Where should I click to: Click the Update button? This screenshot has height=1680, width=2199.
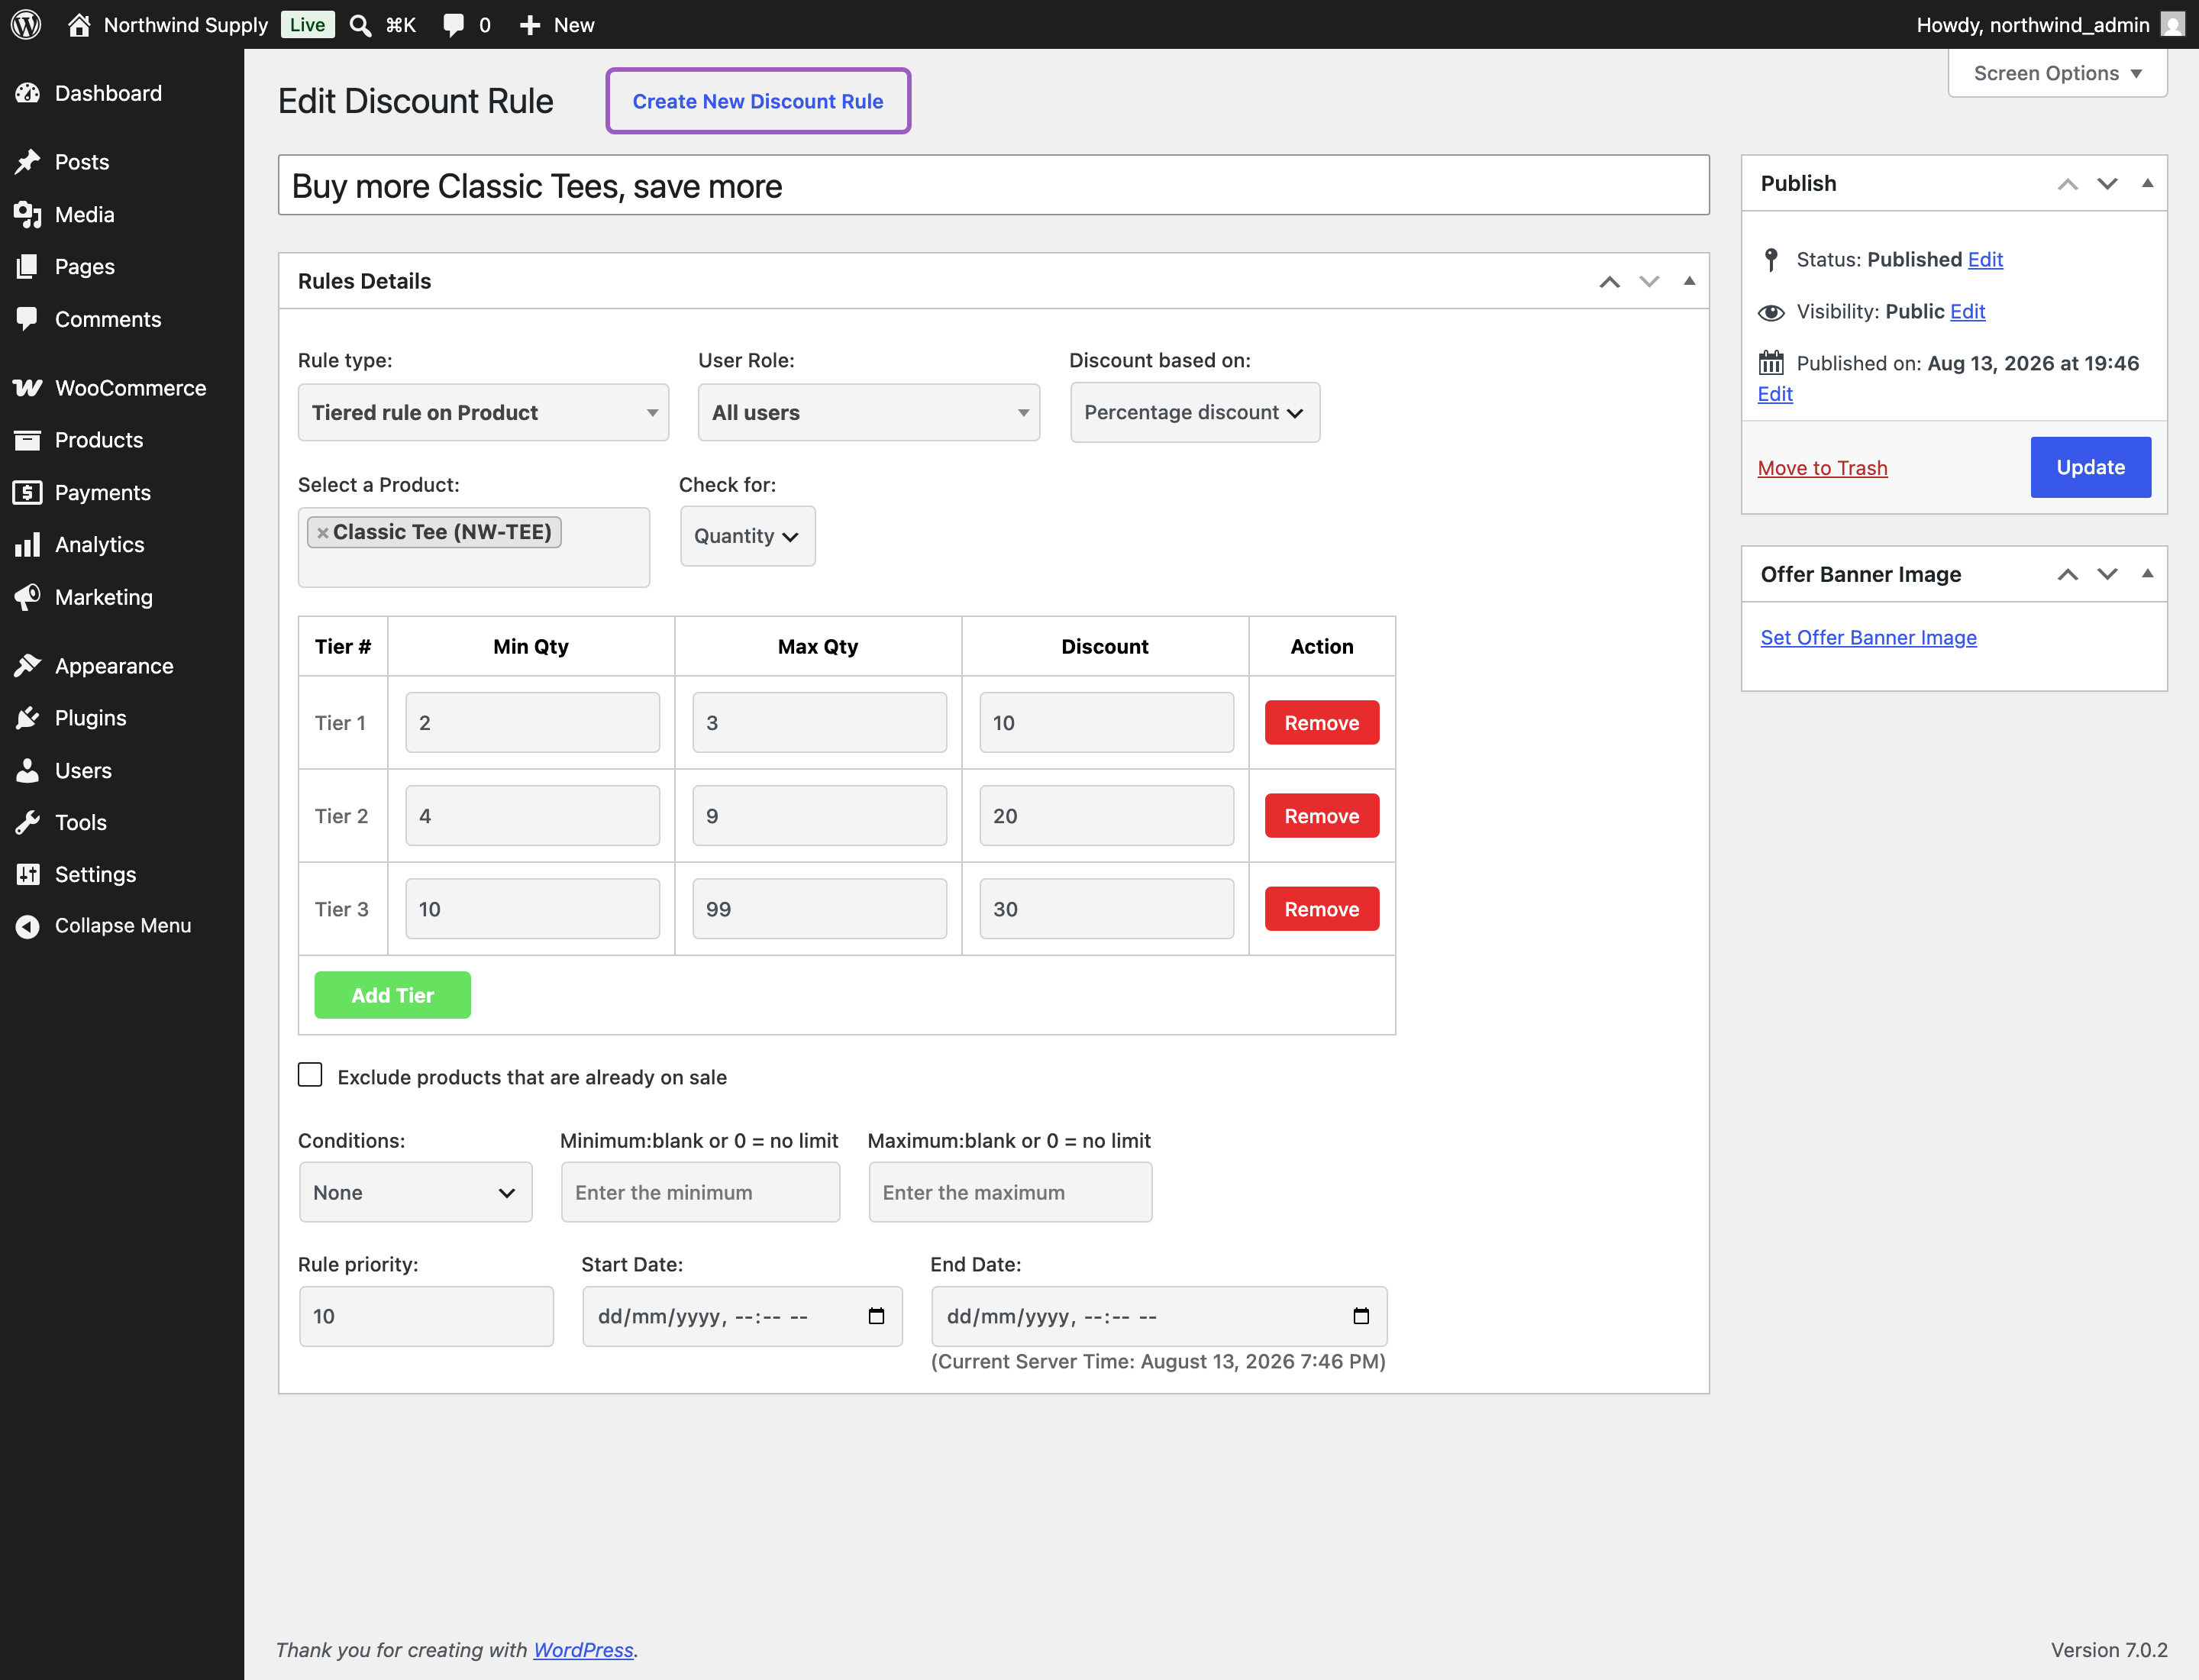2091,467
